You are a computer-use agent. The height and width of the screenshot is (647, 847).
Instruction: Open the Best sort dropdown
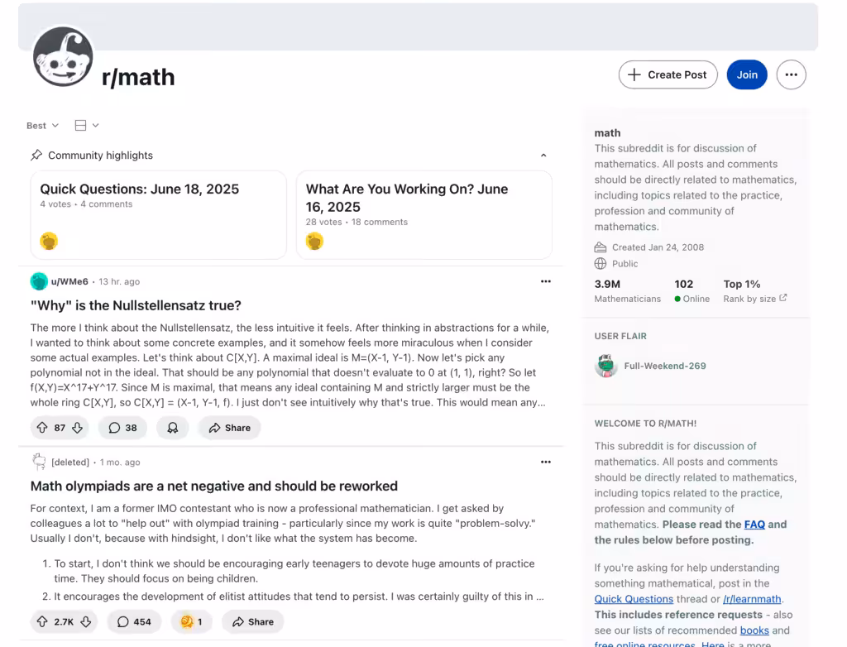click(x=42, y=126)
